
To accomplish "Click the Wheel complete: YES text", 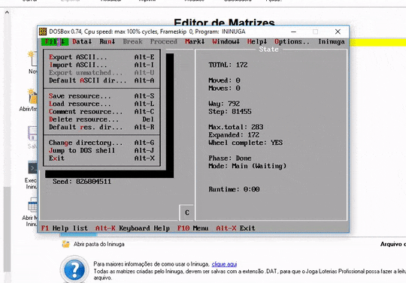I will [x=245, y=143].
